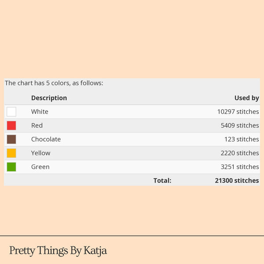Viewport: 264px width, 264px height.
Task: Select the Green row label
Action: click(40, 167)
